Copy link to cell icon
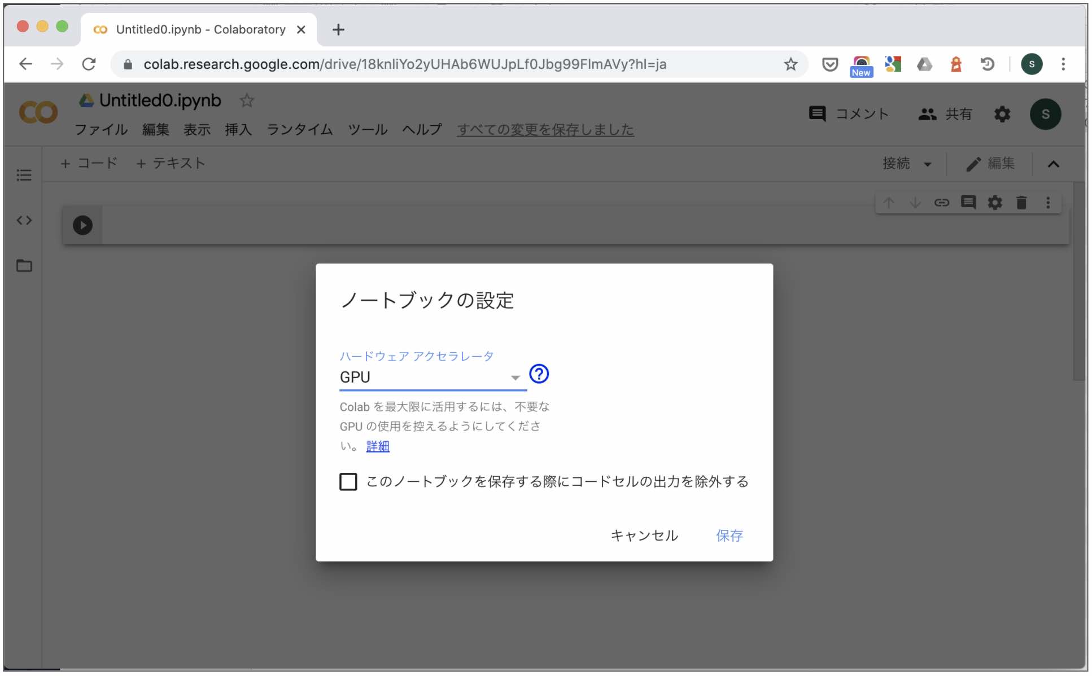The width and height of the screenshot is (1092, 676). point(942,203)
